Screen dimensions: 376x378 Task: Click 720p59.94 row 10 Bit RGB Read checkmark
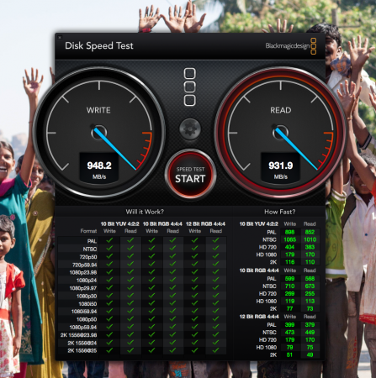pyautogui.click(x=172, y=264)
